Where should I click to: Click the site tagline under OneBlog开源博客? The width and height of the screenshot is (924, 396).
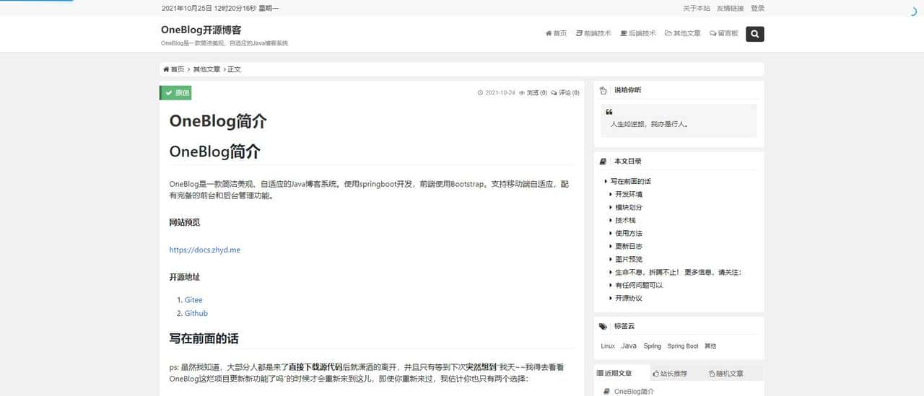pyautogui.click(x=225, y=43)
